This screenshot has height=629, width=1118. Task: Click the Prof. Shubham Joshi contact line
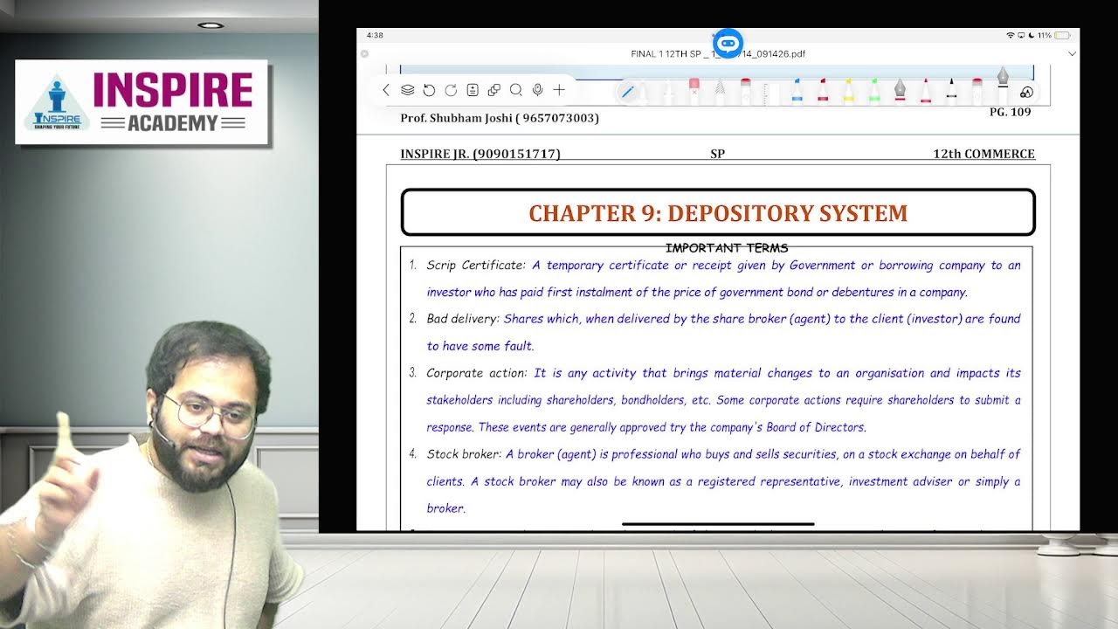tap(500, 118)
